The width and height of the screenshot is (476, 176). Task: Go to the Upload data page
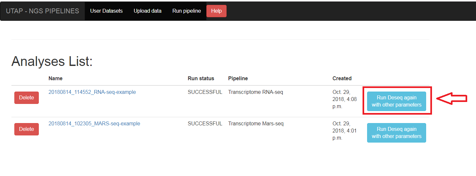point(147,11)
